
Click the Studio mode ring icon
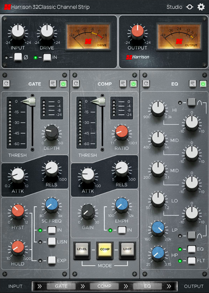click(x=190, y=7)
